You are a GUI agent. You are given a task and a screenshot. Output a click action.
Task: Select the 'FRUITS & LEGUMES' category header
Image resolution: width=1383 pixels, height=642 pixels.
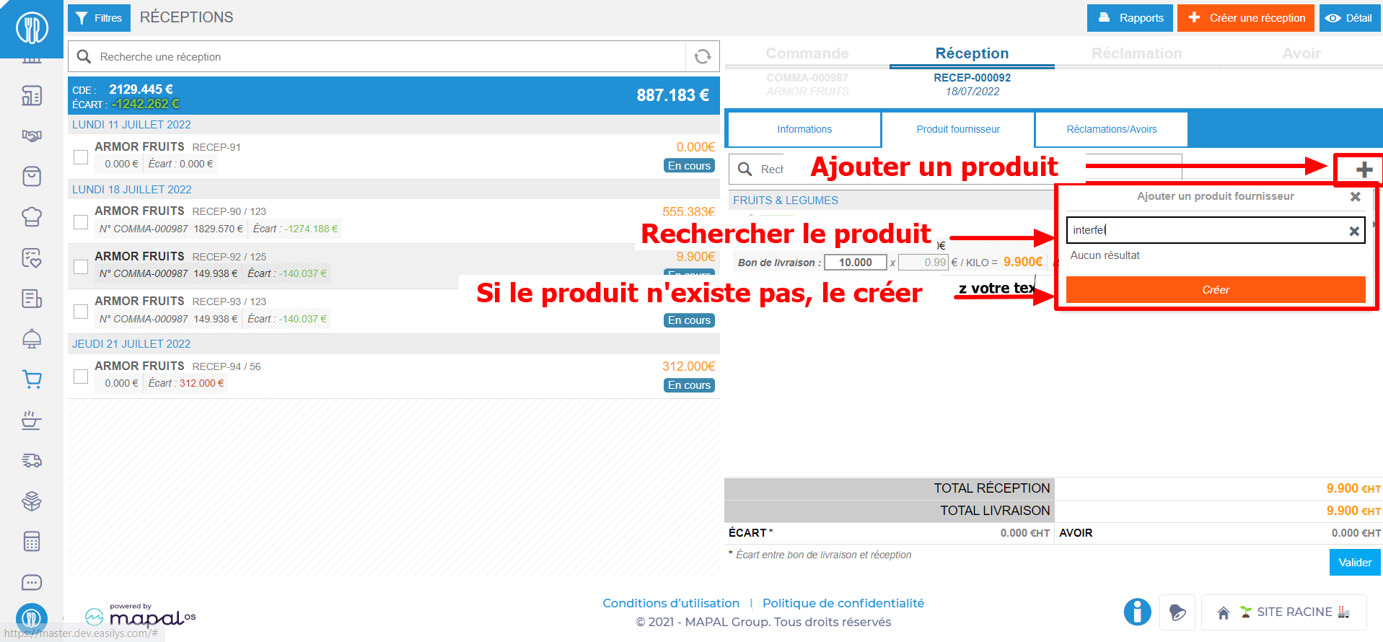(786, 201)
